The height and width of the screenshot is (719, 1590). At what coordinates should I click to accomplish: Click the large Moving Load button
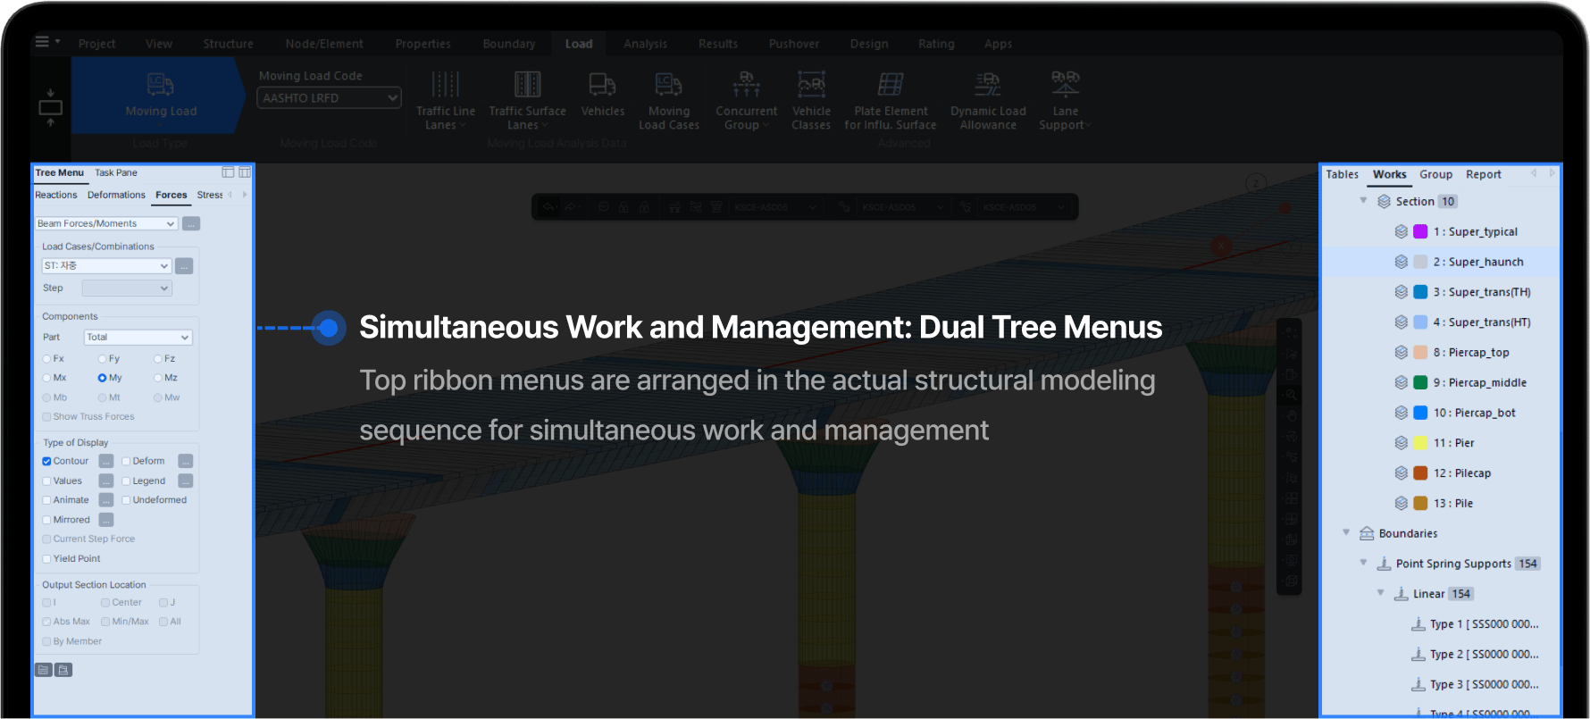161,96
